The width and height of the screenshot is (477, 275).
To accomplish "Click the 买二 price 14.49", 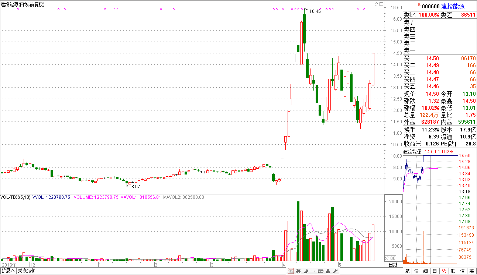I will 432,65.
